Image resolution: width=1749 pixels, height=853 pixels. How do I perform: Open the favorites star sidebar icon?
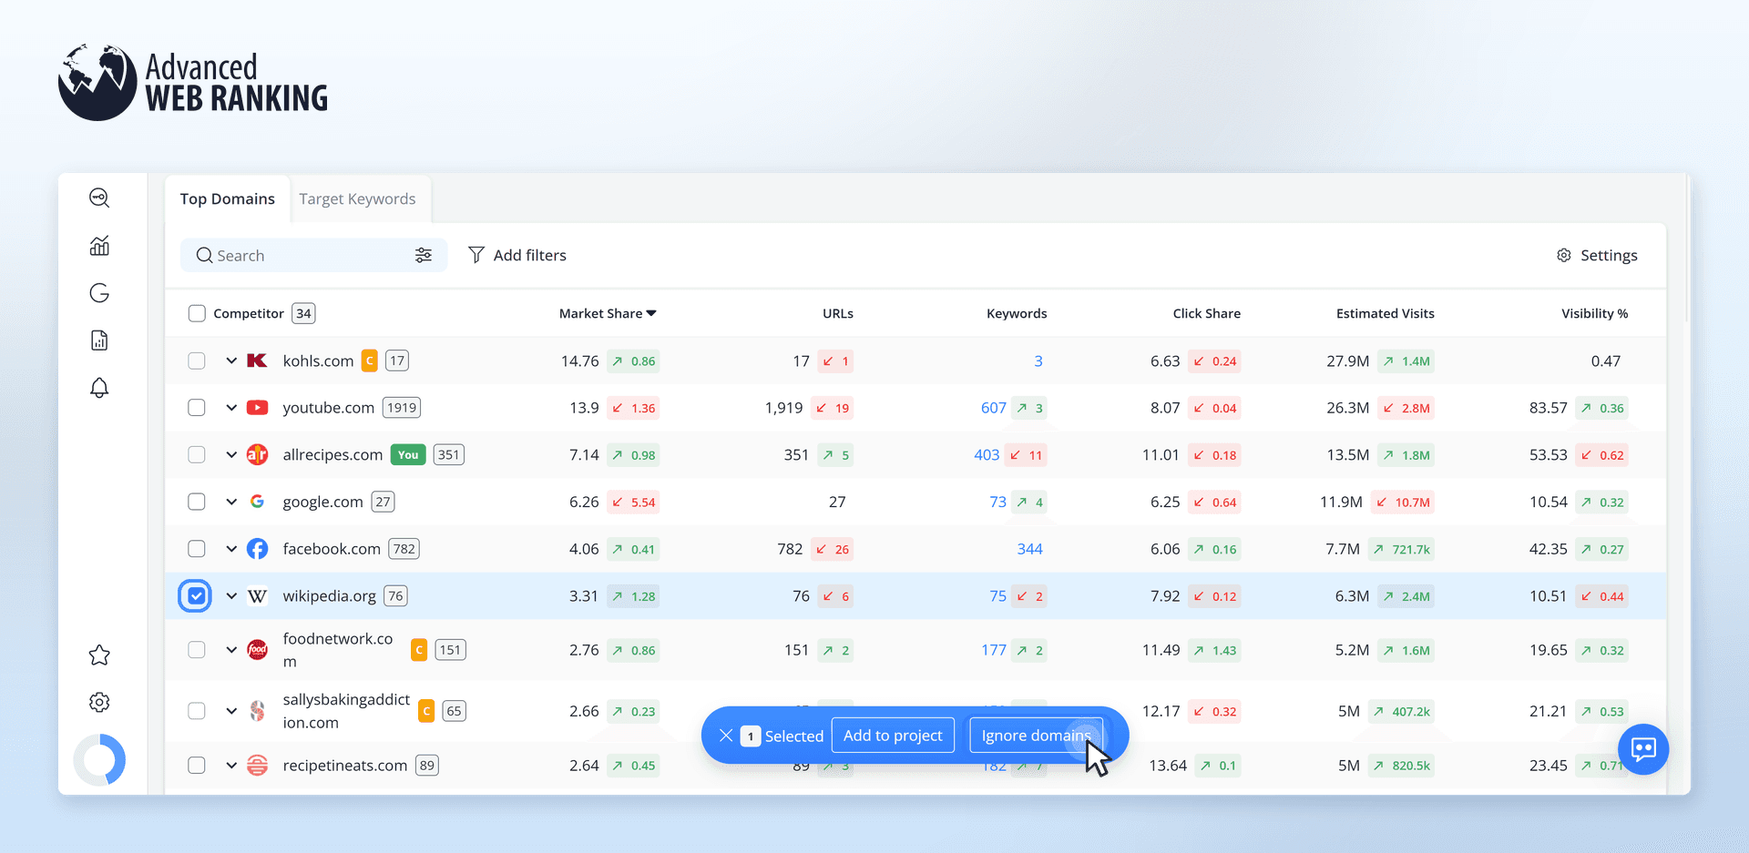pyautogui.click(x=99, y=655)
